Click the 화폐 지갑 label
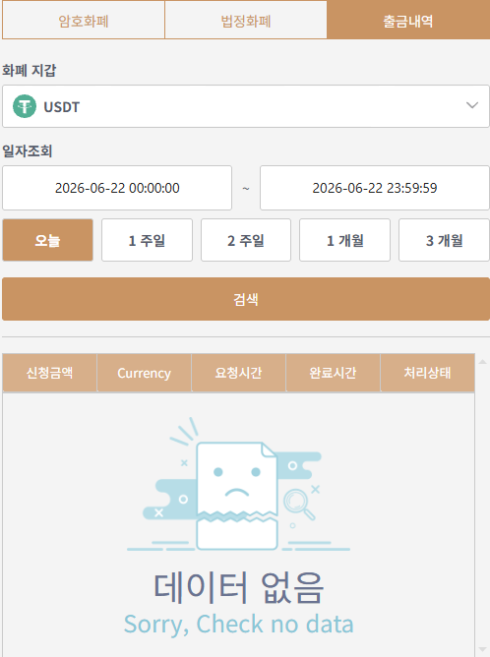Image resolution: width=490 pixels, height=657 pixels. click(x=29, y=70)
